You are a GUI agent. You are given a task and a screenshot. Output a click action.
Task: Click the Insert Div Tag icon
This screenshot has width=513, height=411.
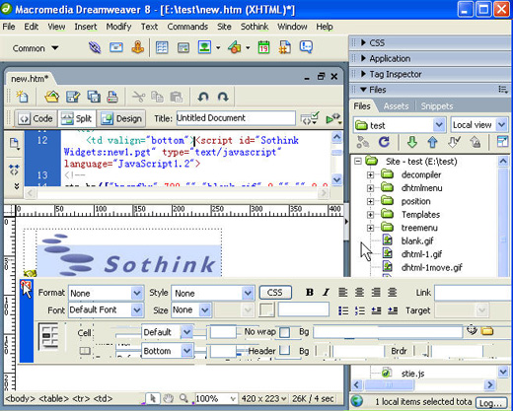click(x=183, y=48)
